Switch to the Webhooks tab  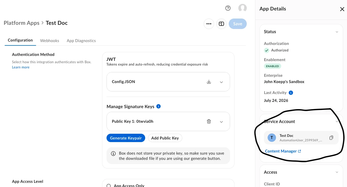[50, 41]
